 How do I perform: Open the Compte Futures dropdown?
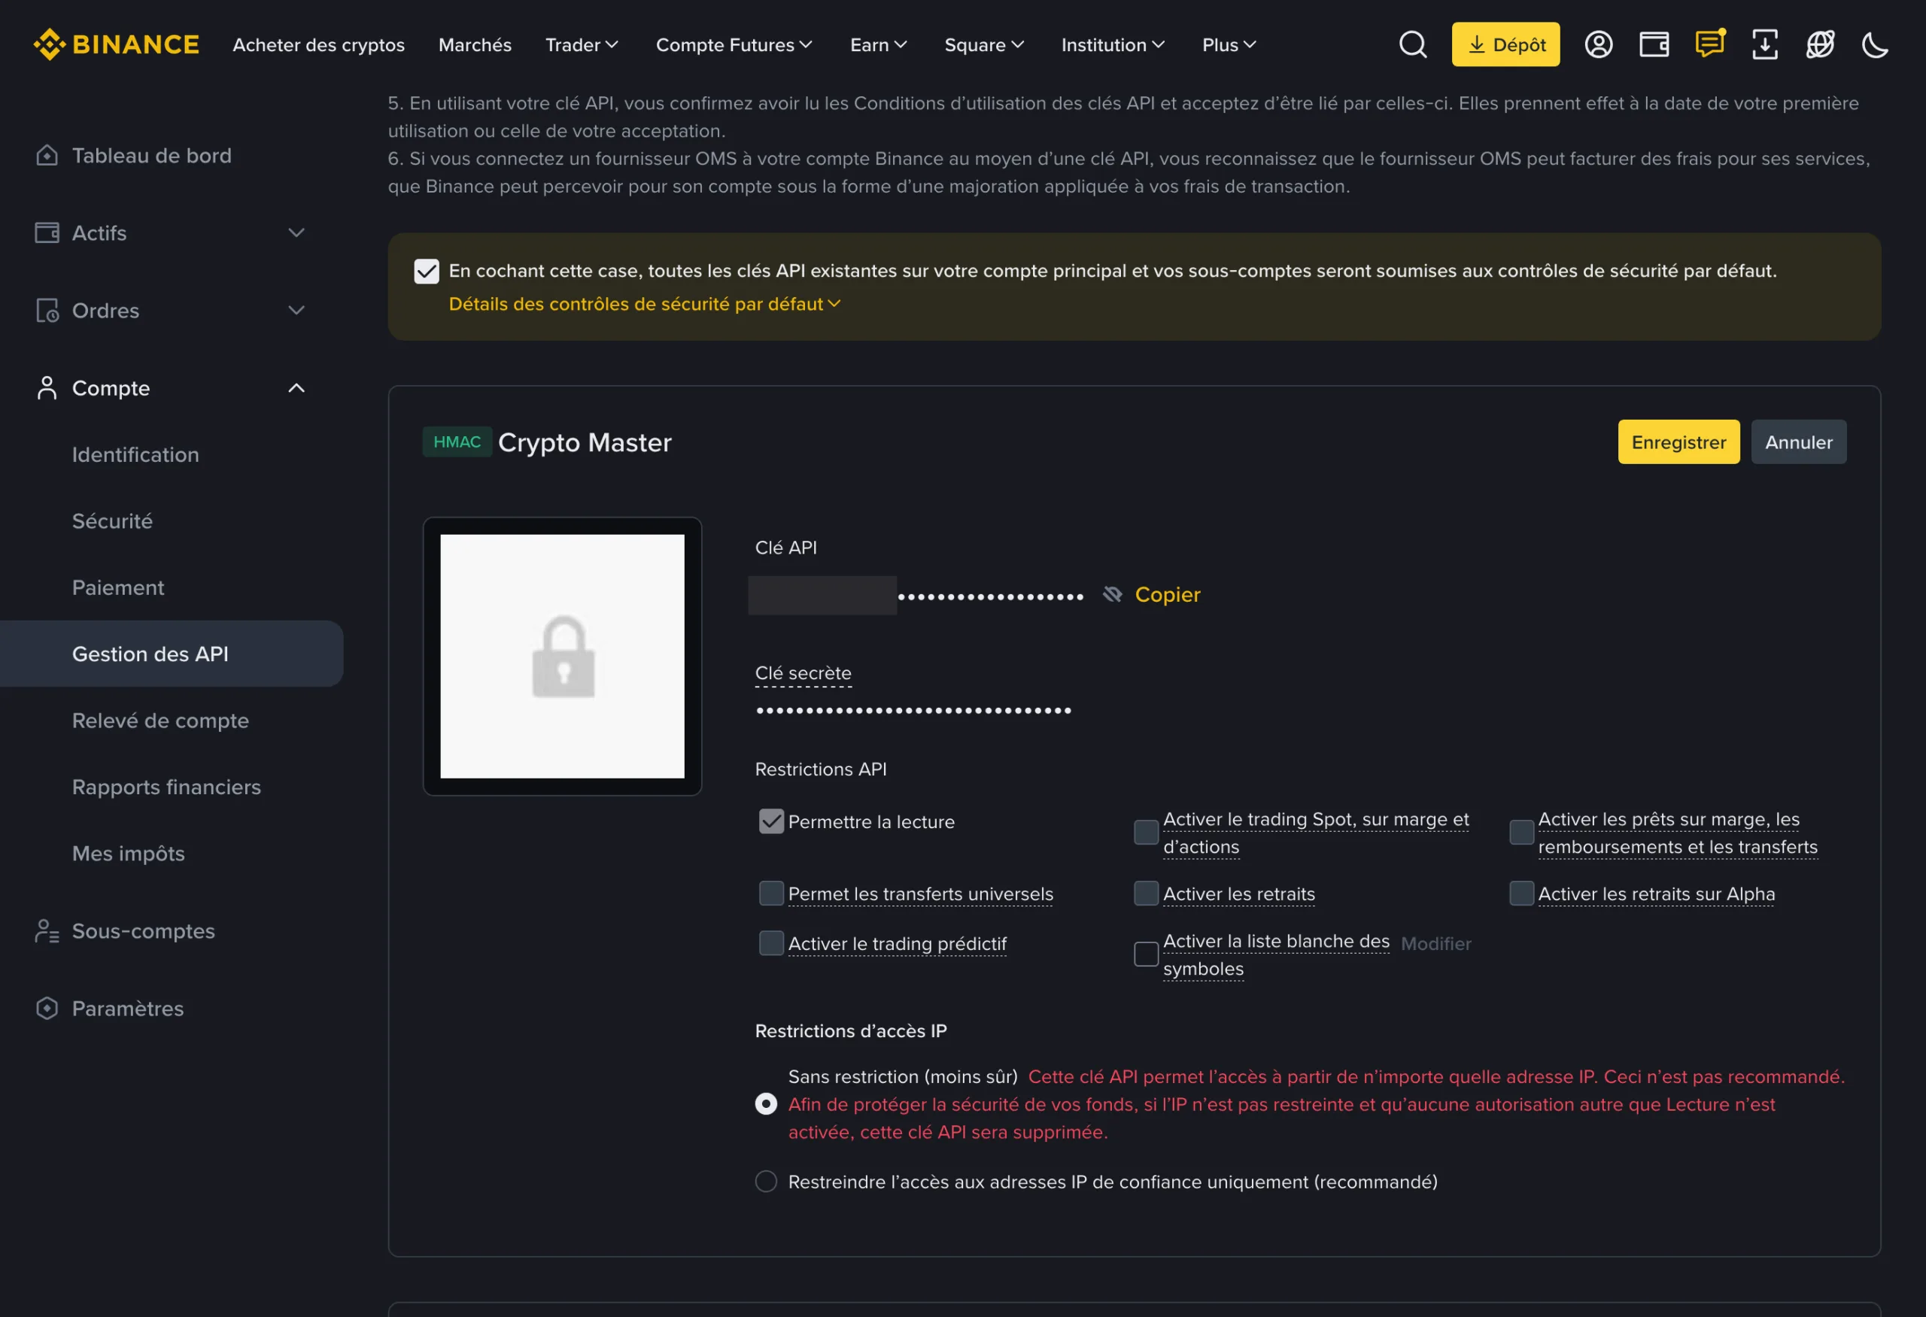pyautogui.click(x=734, y=44)
